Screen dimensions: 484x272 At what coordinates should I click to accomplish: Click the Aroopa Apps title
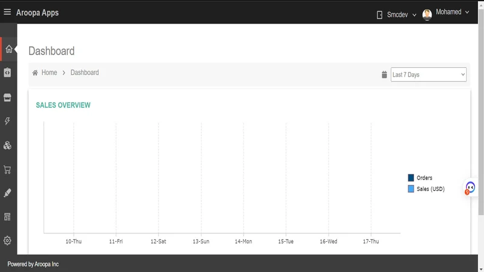tap(38, 13)
